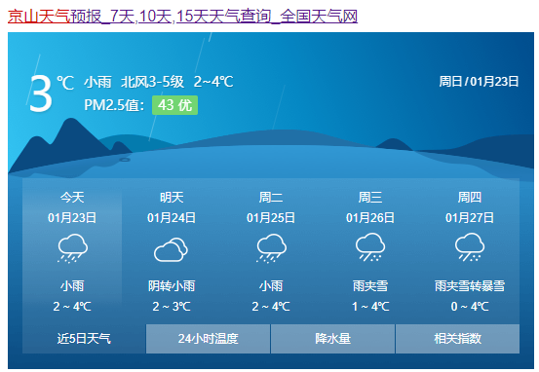Click the sleet-snow icon for 周四
The height and width of the screenshot is (372, 539).
[x=470, y=247]
